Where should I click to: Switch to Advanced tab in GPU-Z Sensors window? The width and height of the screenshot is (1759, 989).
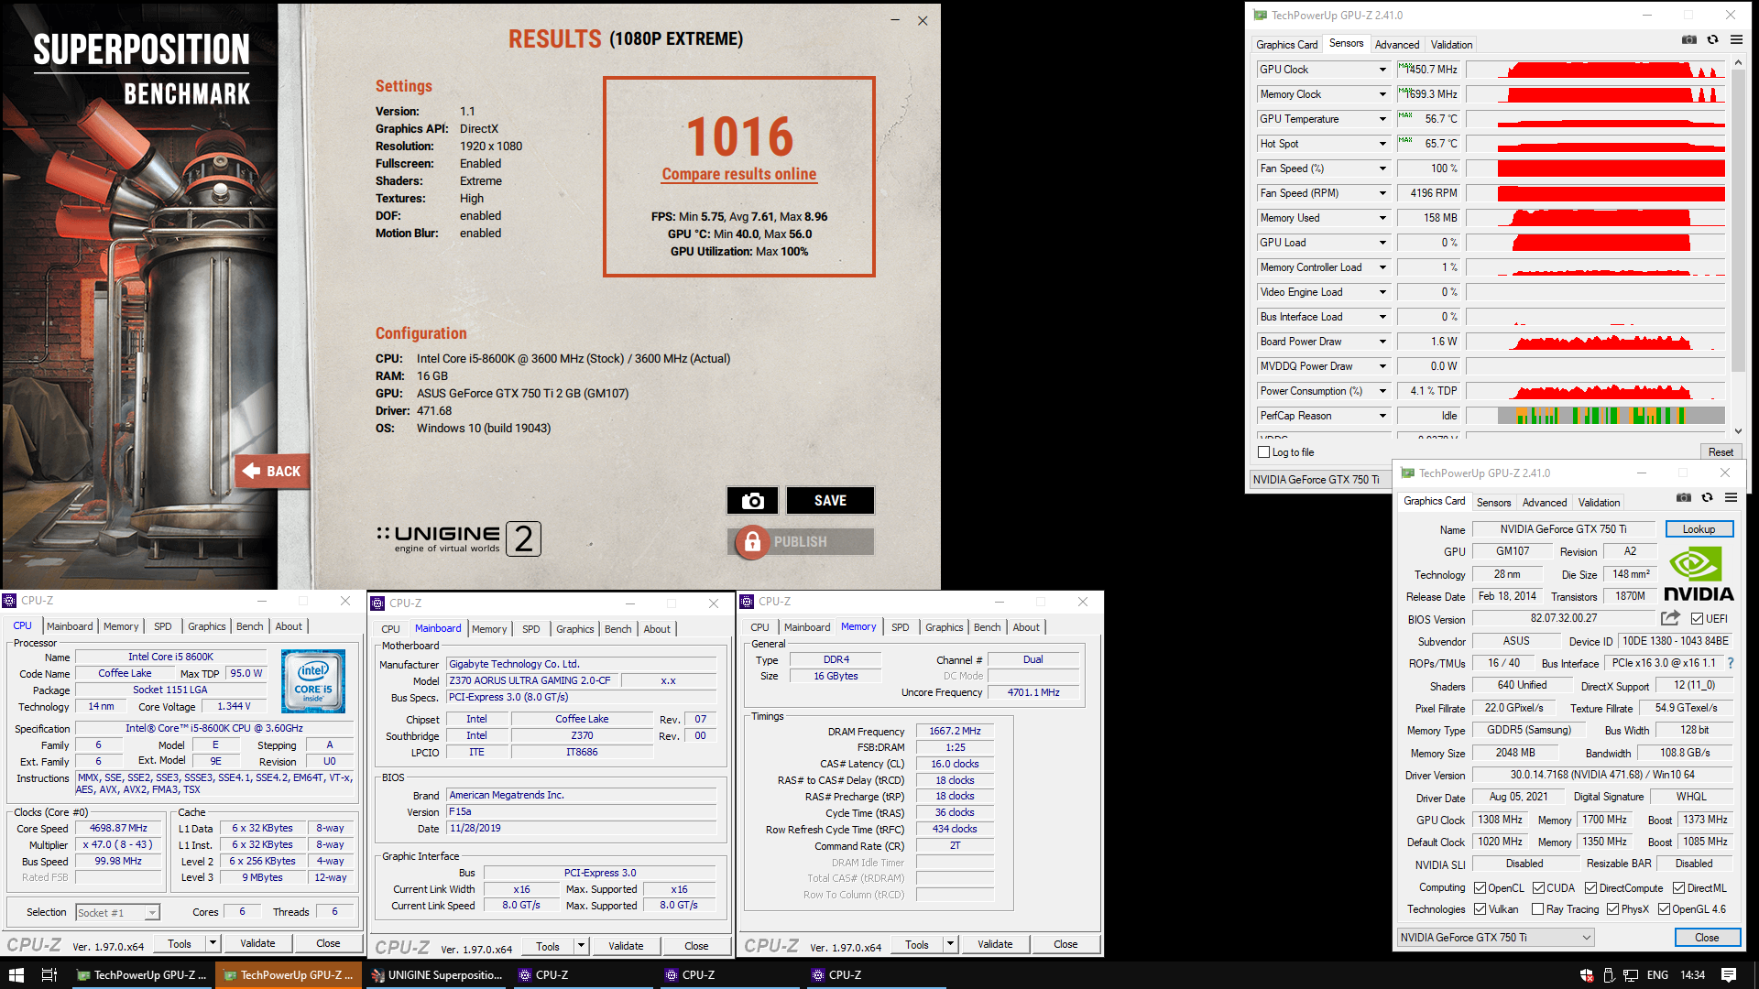[1396, 44]
